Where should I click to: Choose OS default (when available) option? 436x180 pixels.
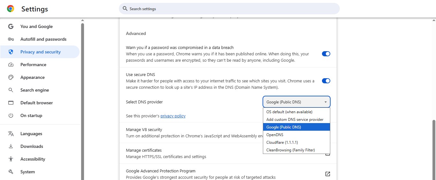click(296, 112)
